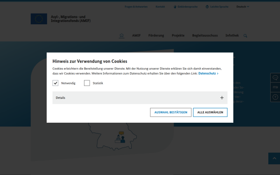Open the Kontakt link
This screenshot has height=175, width=280.
tap(160, 7)
